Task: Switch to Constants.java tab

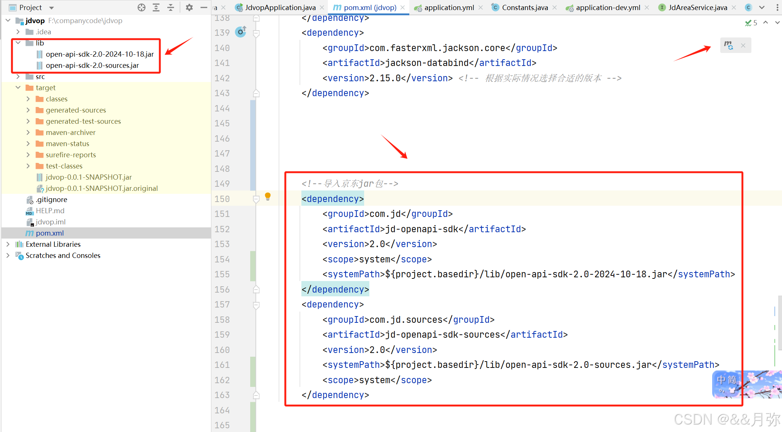Action: click(525, 7)
